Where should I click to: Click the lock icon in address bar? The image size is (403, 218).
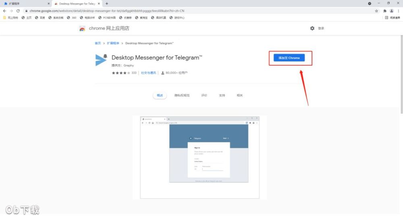click(x=26, y=11)
